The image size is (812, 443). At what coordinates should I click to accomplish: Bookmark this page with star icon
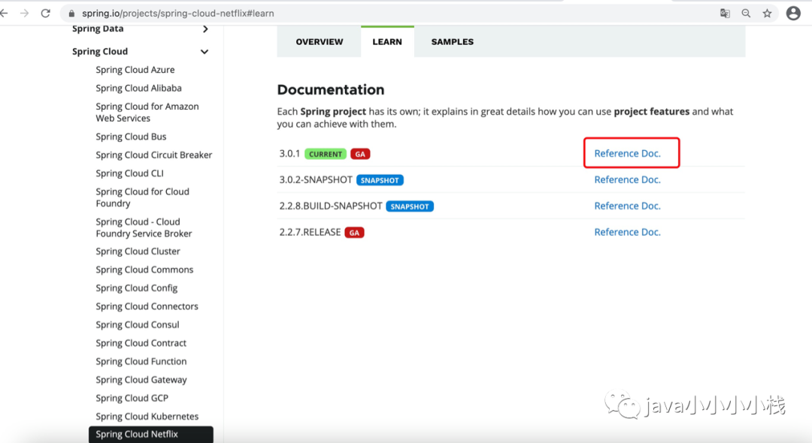(767, 14)
